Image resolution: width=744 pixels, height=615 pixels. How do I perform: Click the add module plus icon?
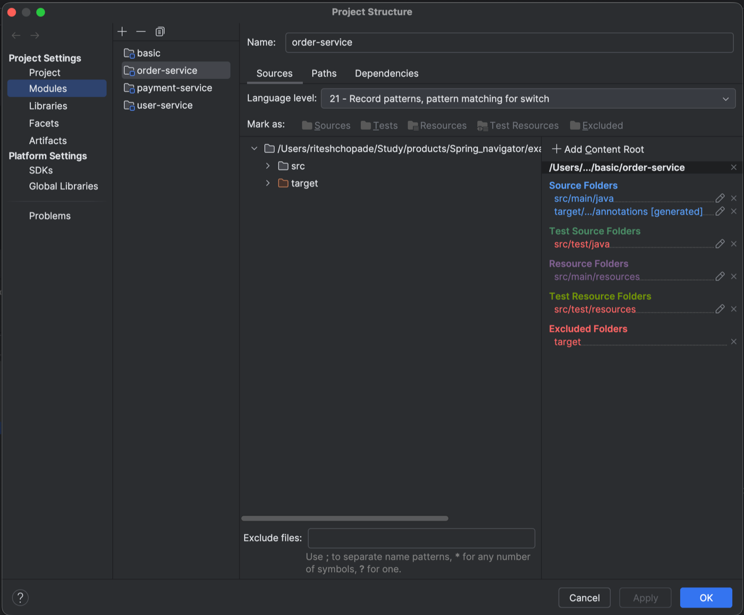point(122,31)
